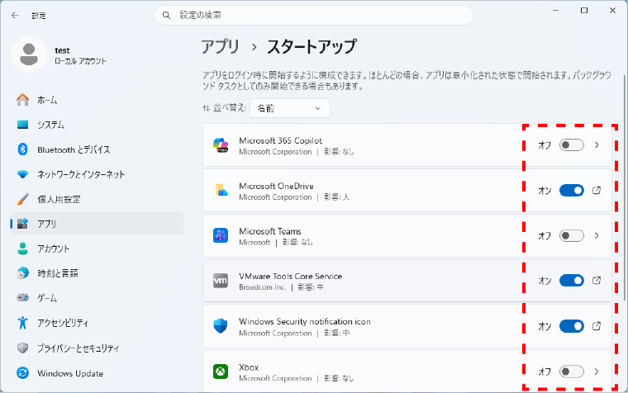Click the Microsoft OneDrive name text
Image resolution: width=628 pixels, height=393 pixels.
(x=276, y=186)
